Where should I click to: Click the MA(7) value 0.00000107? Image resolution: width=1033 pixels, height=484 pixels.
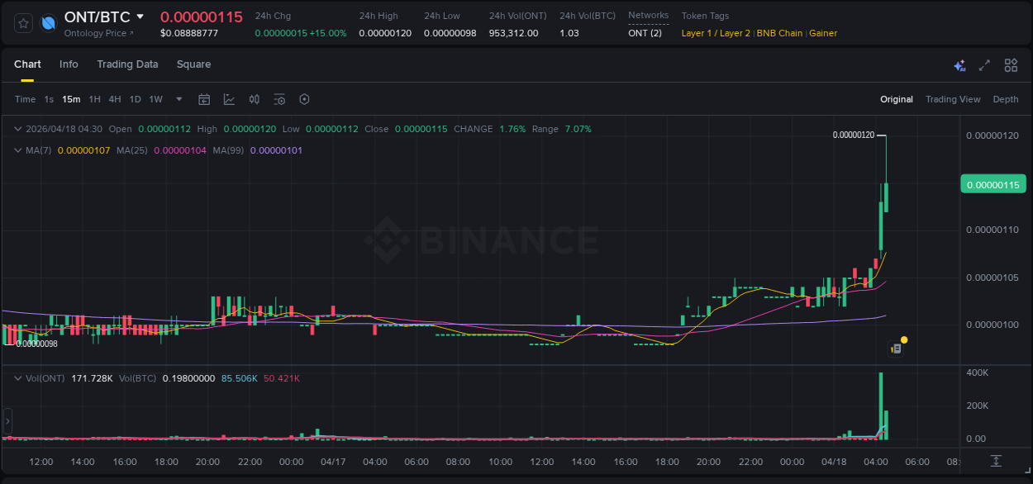[83, 150]
